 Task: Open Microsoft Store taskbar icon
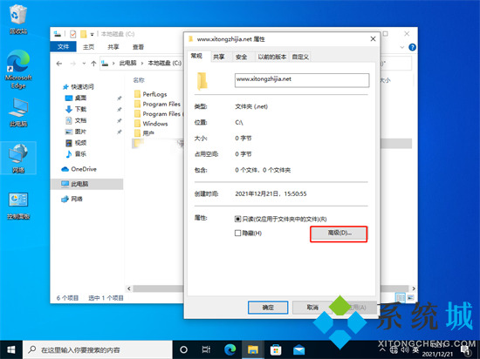(x=276, y=349)
